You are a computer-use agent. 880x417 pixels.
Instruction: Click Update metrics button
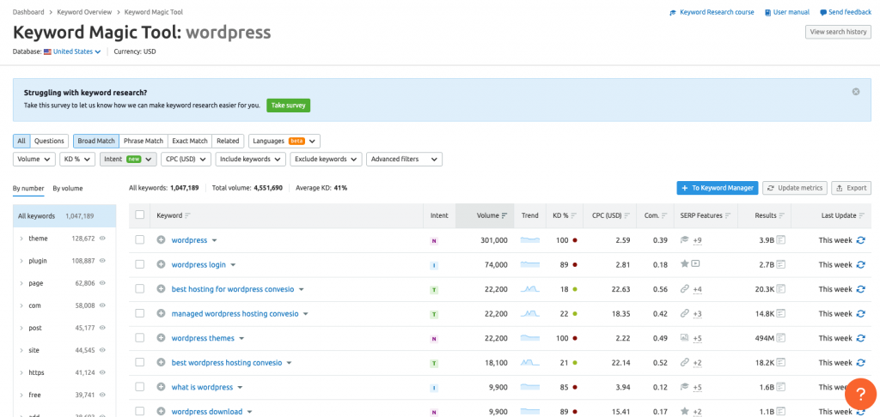(x=795, y=188)
